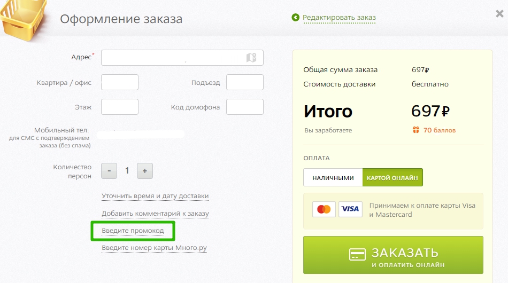
Task: Select КАРТОЙ ОНЛАЙН payment option
Action: 392,178
